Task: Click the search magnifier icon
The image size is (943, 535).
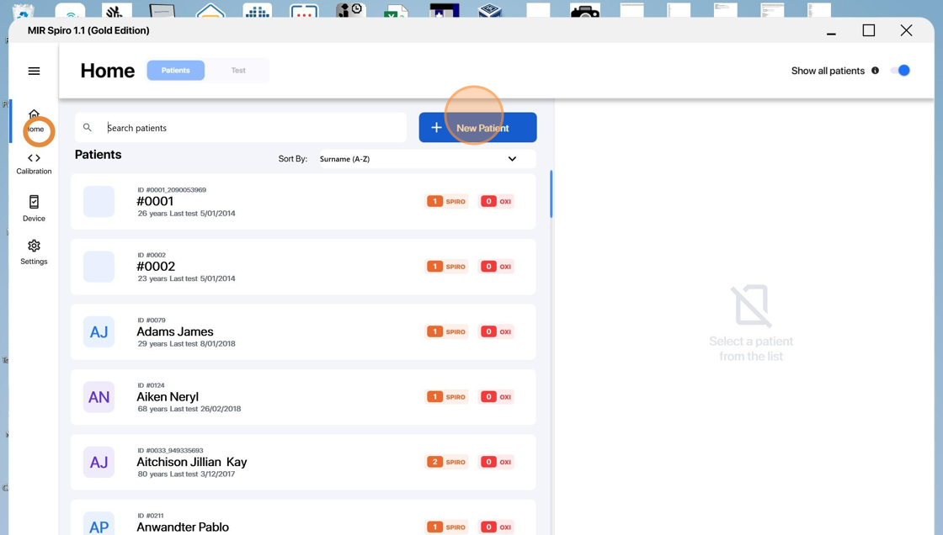Action: pyautogui.click(x=88, y=127)
